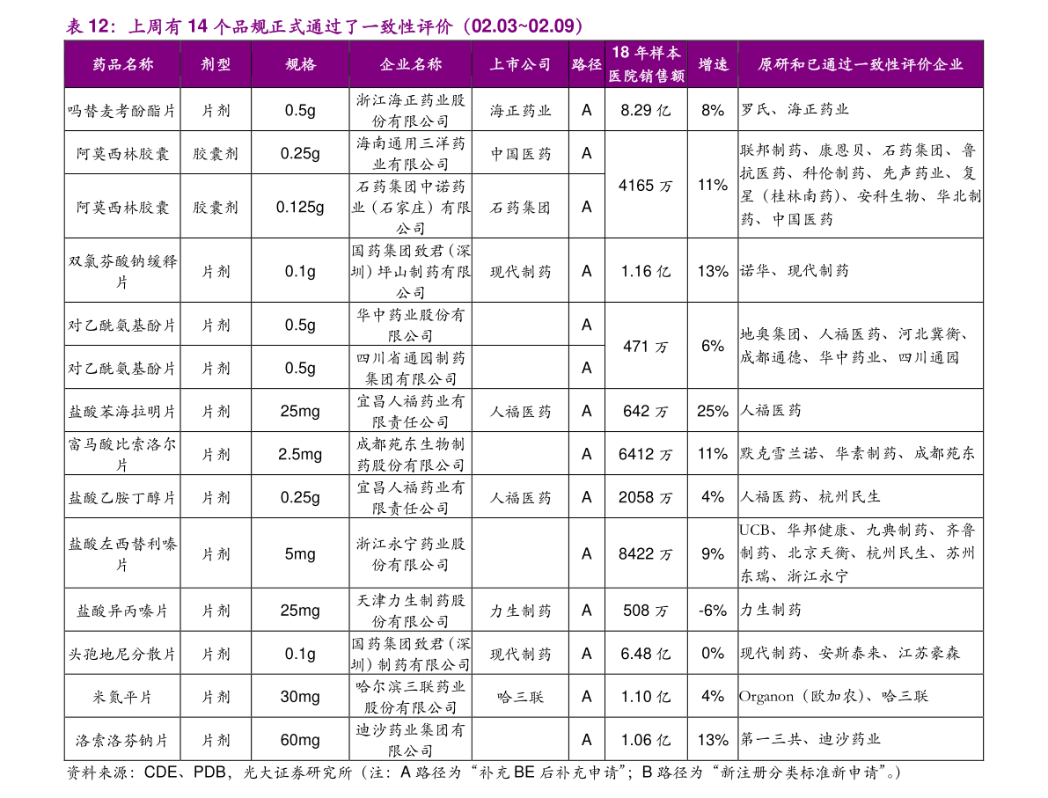Click the '盐酸异丙嗪片' drug name cell
Viewport: 1048px width, 798px height.
[x=121, y=611]
